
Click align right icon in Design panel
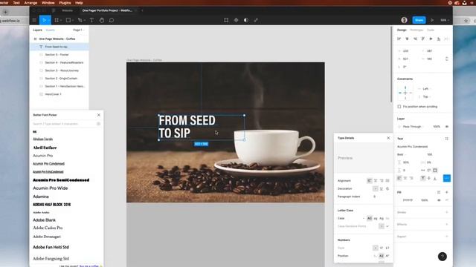pyautogui.click(x=415, y=39)
